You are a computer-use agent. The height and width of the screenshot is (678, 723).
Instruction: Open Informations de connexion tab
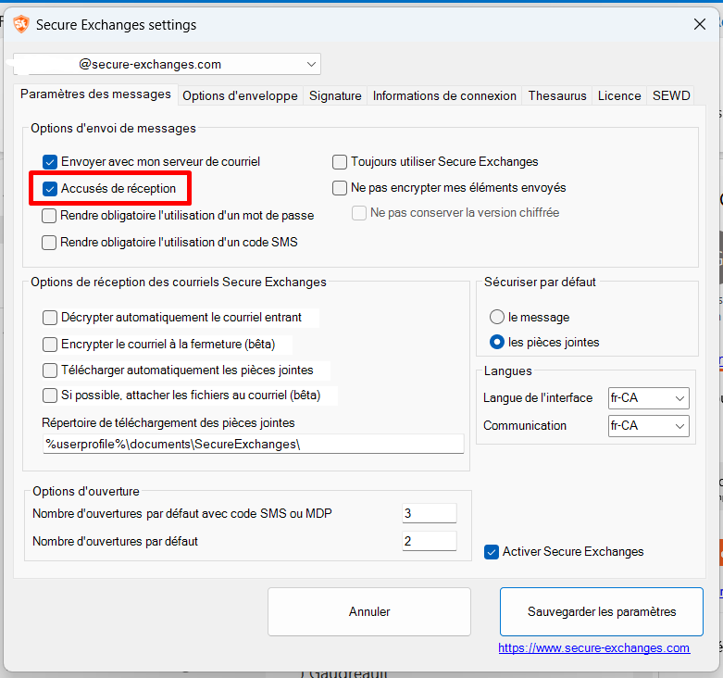pos(444,95)
